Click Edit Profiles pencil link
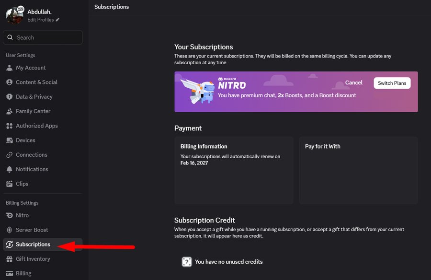Image resolution: width=431 pixels, height=280 pixels. (43, 20)
